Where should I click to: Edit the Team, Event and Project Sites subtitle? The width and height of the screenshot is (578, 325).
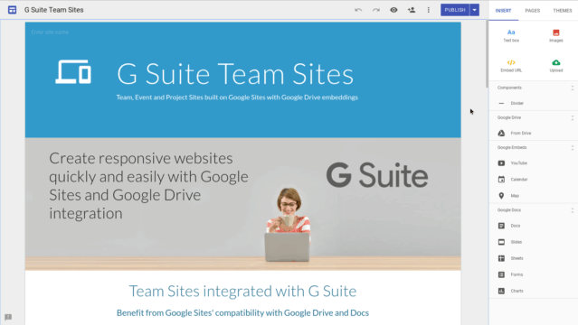237,97
